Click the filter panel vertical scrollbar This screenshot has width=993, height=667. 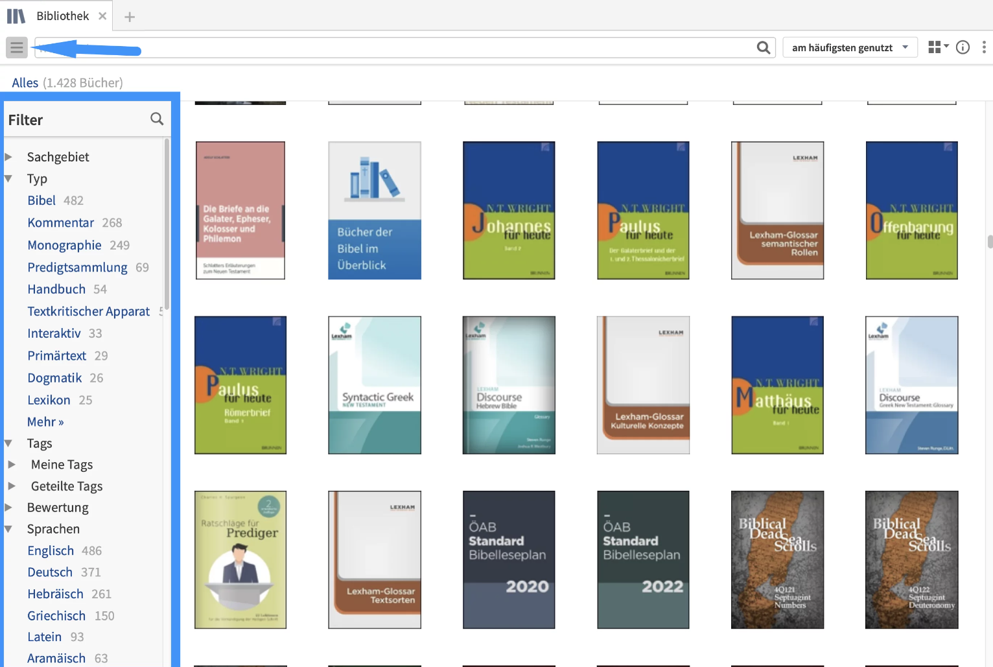167,224
